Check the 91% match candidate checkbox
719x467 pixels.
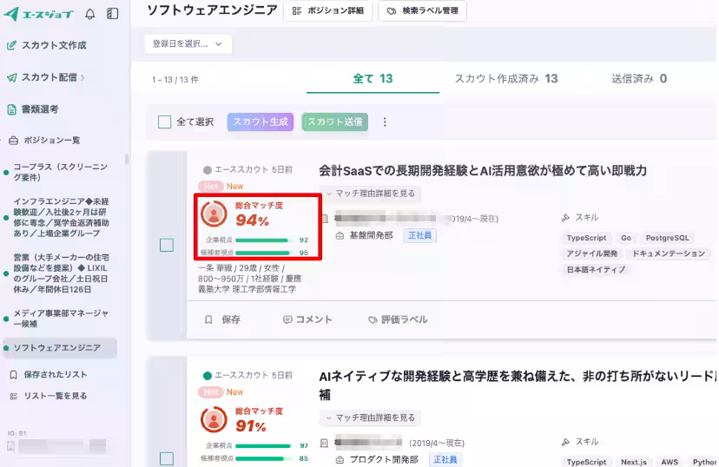pyautogui.click(x=167, y=458)
